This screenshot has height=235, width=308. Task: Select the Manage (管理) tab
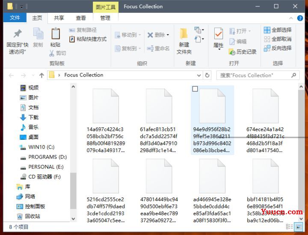(x=105, y=18)
